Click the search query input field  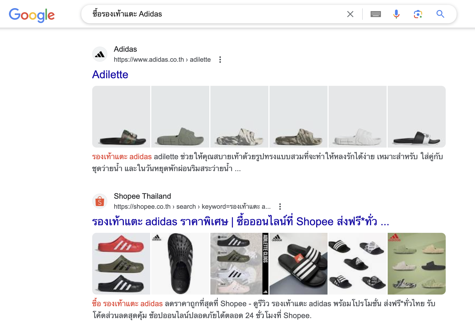pos(217,14)
